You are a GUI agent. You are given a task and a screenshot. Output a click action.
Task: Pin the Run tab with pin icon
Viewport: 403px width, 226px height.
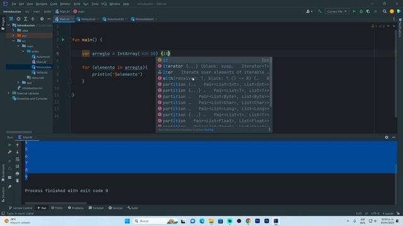click(x=10, y=186)
